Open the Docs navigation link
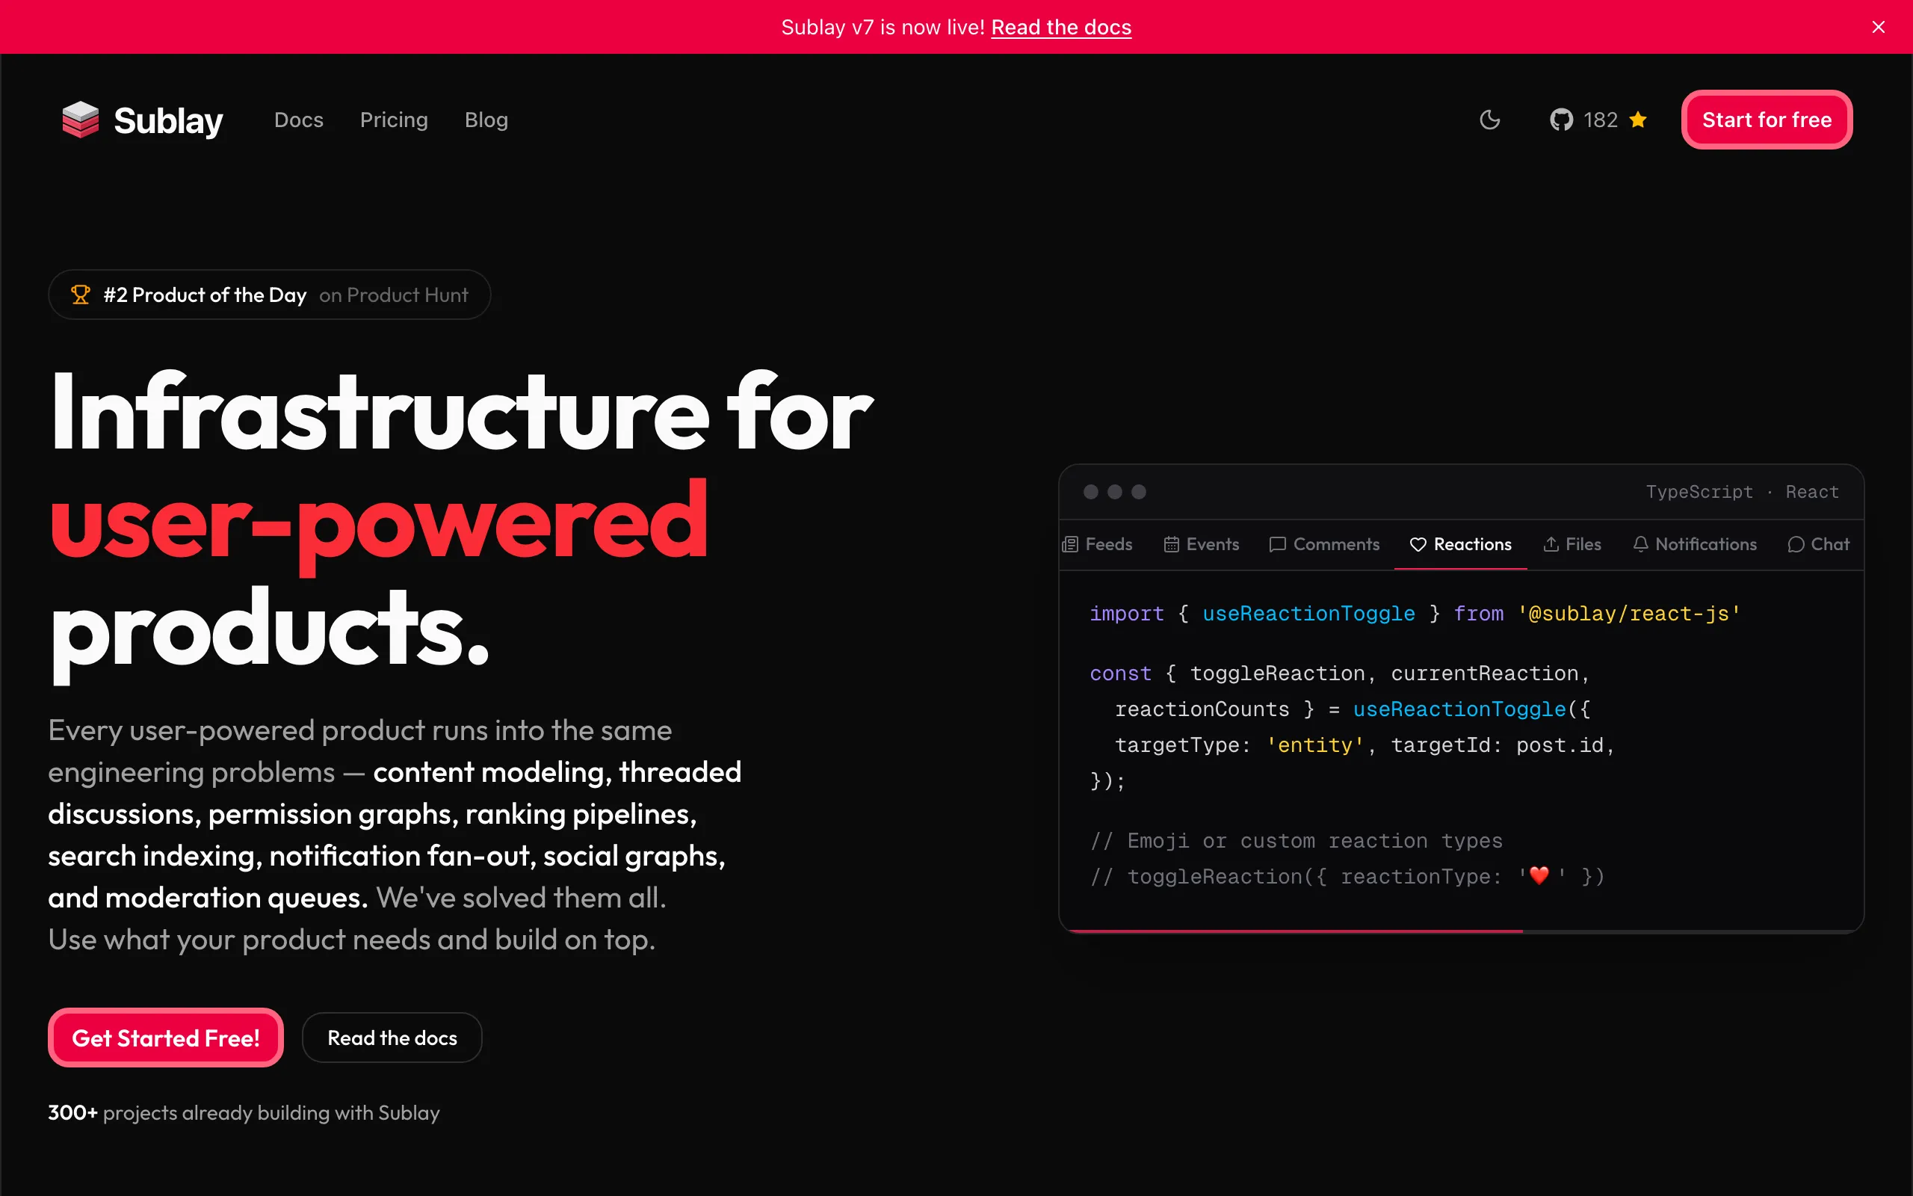 click(x=299, y=120)
